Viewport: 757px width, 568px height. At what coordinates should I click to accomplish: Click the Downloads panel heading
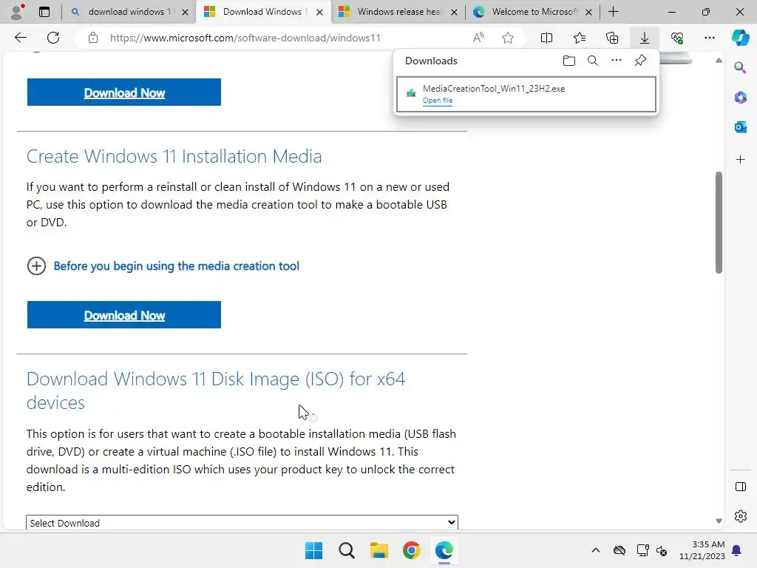point(431,61)
